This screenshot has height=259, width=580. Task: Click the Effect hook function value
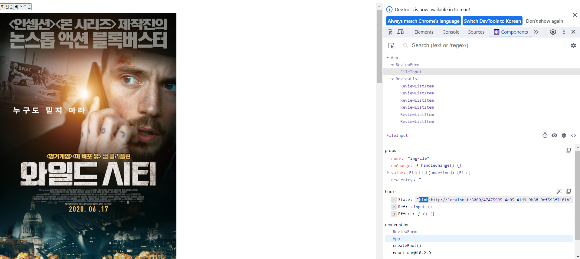426,214
